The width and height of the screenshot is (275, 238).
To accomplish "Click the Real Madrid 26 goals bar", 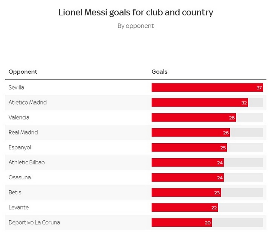I will pyautogui.click(x=191, y=133).
